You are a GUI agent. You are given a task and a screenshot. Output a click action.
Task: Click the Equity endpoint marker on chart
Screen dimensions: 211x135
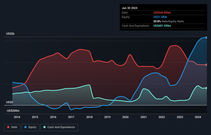click(207, 38)
